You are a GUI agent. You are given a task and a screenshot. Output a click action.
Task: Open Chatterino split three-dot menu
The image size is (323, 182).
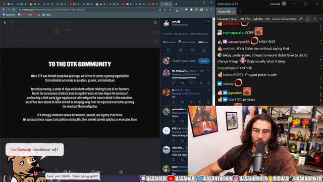(314, 19)
